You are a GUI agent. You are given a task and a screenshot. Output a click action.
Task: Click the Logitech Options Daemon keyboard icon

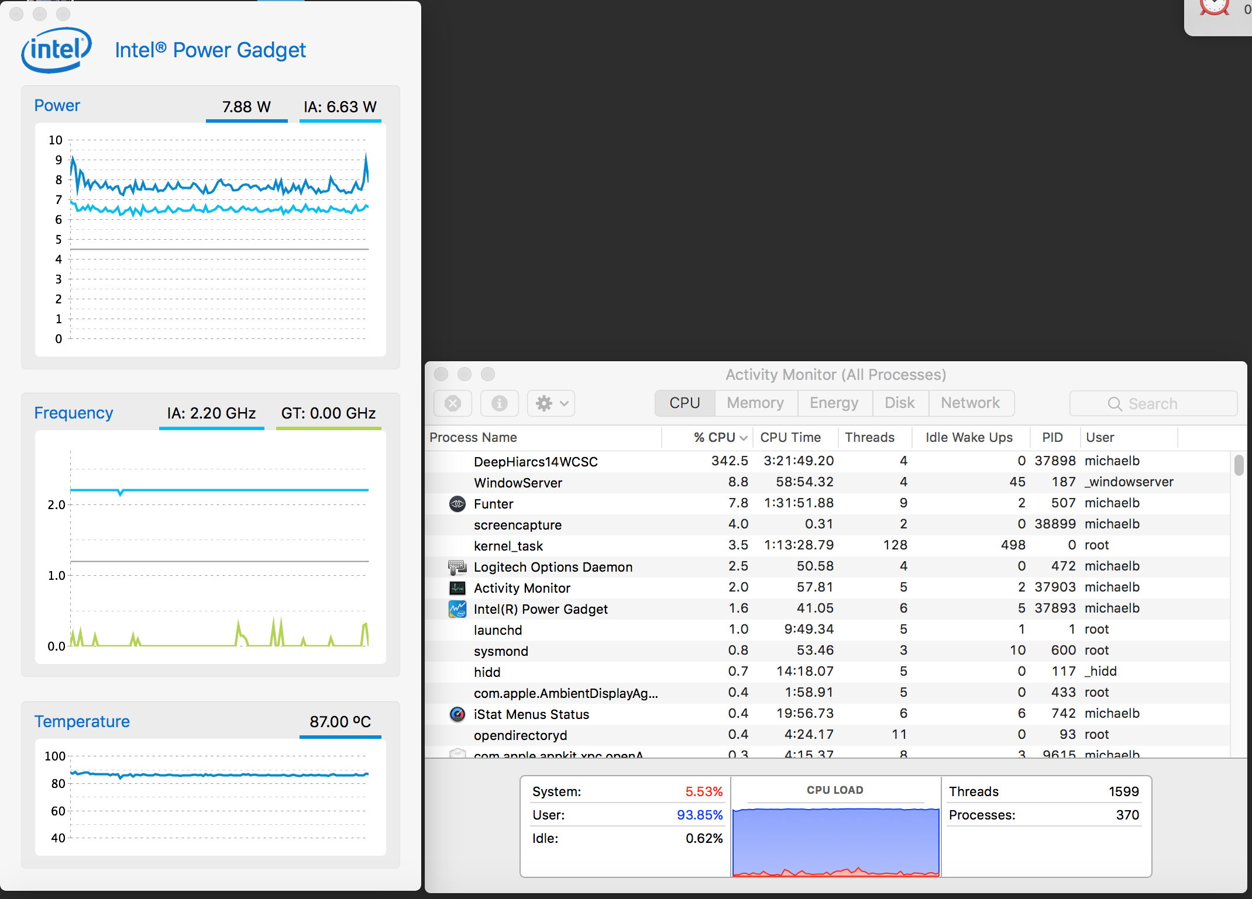coord(458,566)
